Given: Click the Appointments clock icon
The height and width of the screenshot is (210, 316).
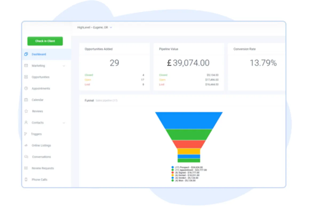Looking at the screenshot, I should click(x=26, y=88).
